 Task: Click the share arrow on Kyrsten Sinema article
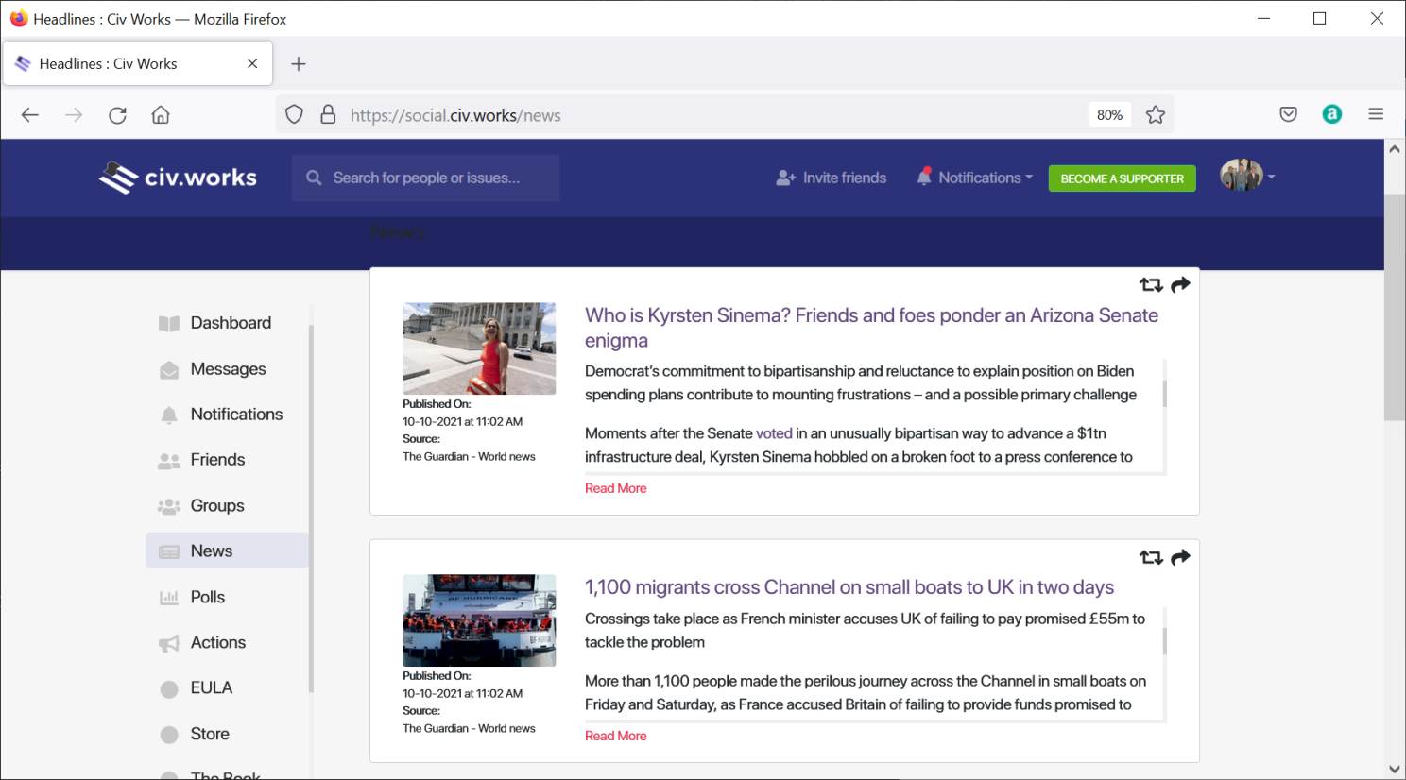1180,285
